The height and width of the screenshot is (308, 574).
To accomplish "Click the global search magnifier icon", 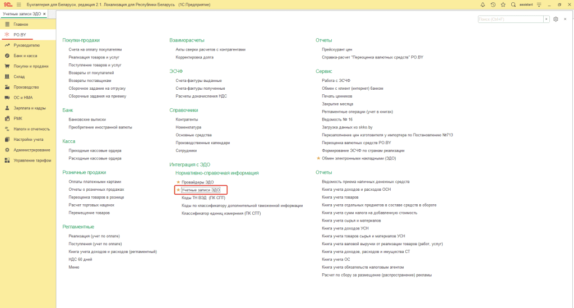I will click(513, 4).
